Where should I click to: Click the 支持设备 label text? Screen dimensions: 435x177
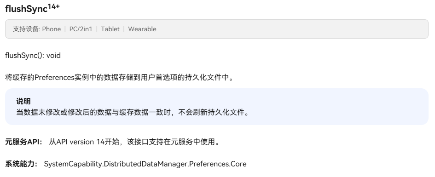coord(27,29)
